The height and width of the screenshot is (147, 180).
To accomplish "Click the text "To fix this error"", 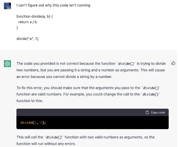I will click(x=29, y=88).
